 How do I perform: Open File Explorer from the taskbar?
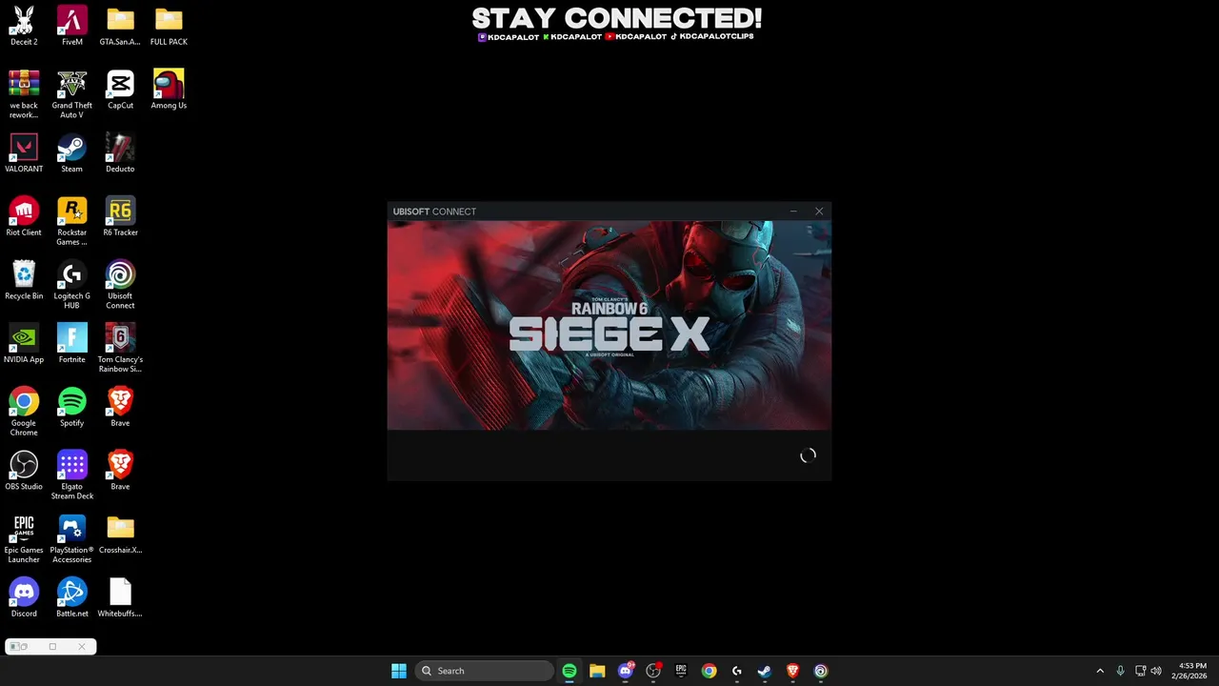click(597, 671)
